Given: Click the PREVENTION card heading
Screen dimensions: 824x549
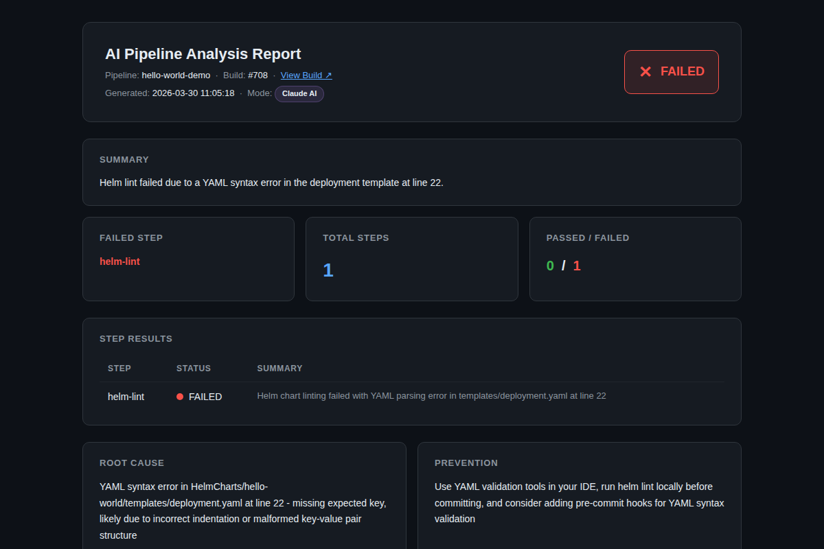Looking at the screenshot, I should [x=466, y=463].
